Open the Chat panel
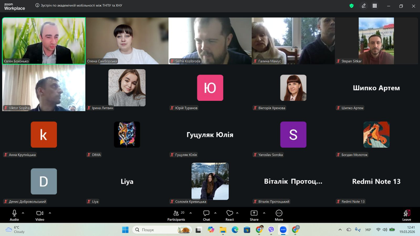This screenshot has height=236, width=420. 206,215
